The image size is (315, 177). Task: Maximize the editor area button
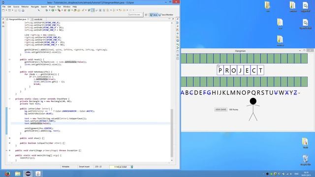173,19
